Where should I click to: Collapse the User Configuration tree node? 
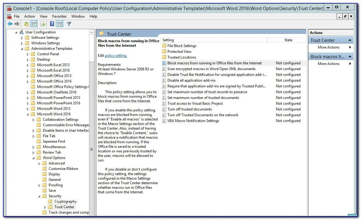[x=16, y=32]
